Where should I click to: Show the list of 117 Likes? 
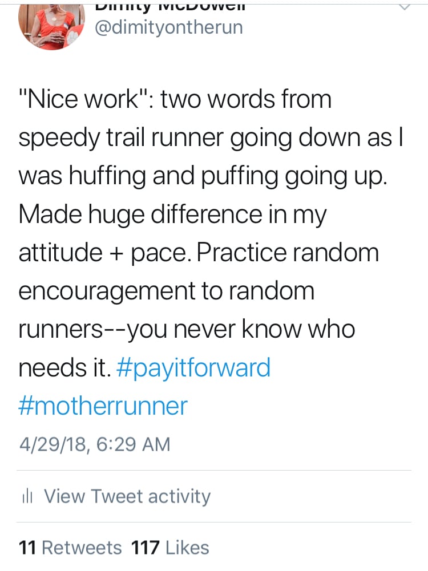point(170,548)
